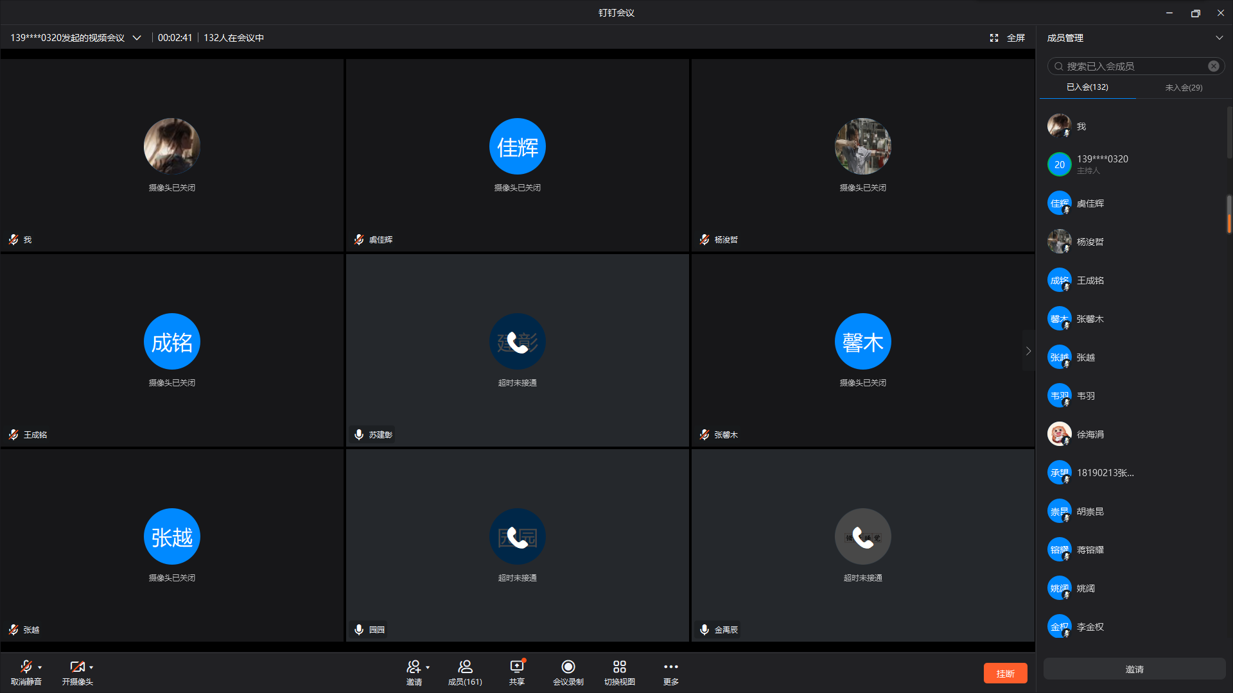1233x693 pixels.
Task: Click the invite icon in bottom toolbar
Action: coord(414,667)
